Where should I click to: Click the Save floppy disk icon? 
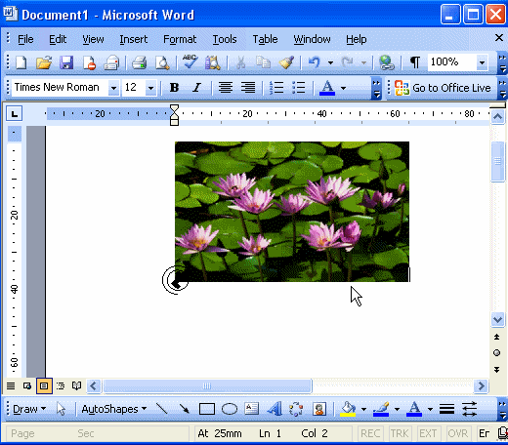[66, 62]
